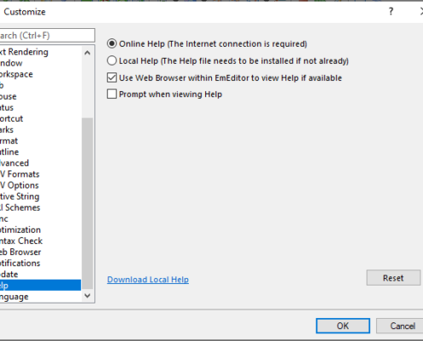Enable Prompt when viewing Help

click(112, 94)
